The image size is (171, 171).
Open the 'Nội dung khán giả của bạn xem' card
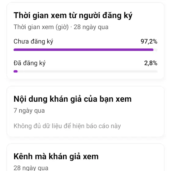tap(85, 111)
